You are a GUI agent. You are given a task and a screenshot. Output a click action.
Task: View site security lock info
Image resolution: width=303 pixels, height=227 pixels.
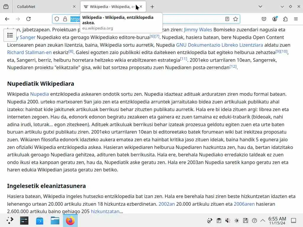pyautogui.click(x=65, y=19)
